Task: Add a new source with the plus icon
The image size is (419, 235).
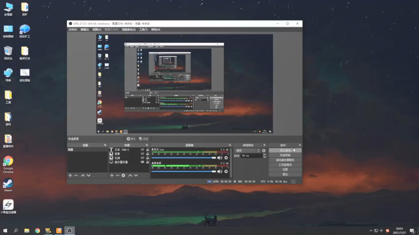Action: [112, 175]
